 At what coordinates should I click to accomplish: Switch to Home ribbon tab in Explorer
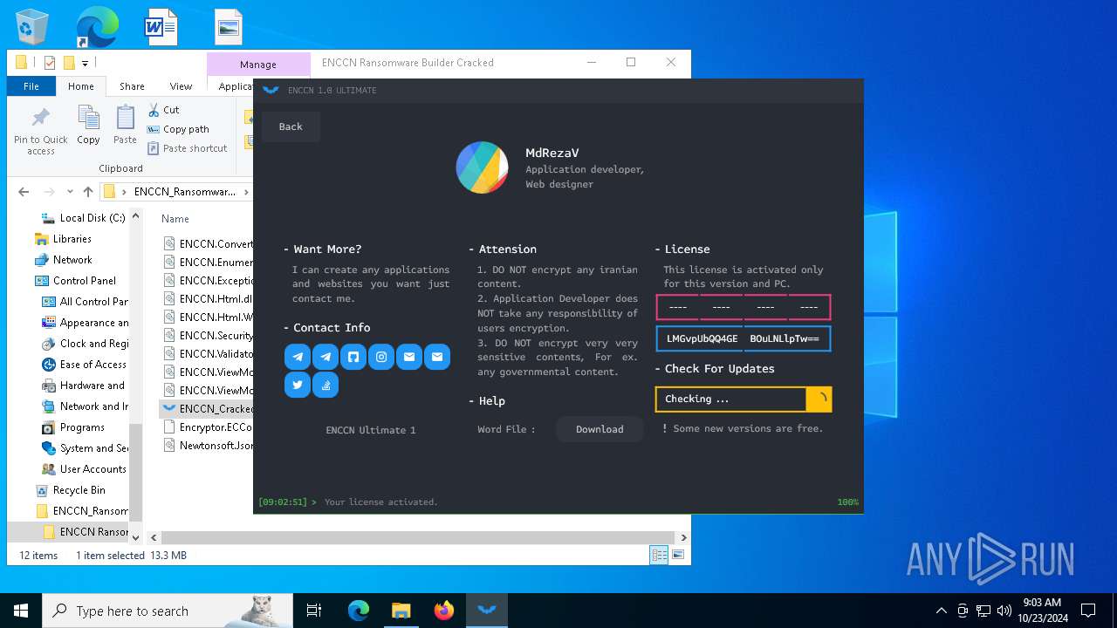pos(81,86)
